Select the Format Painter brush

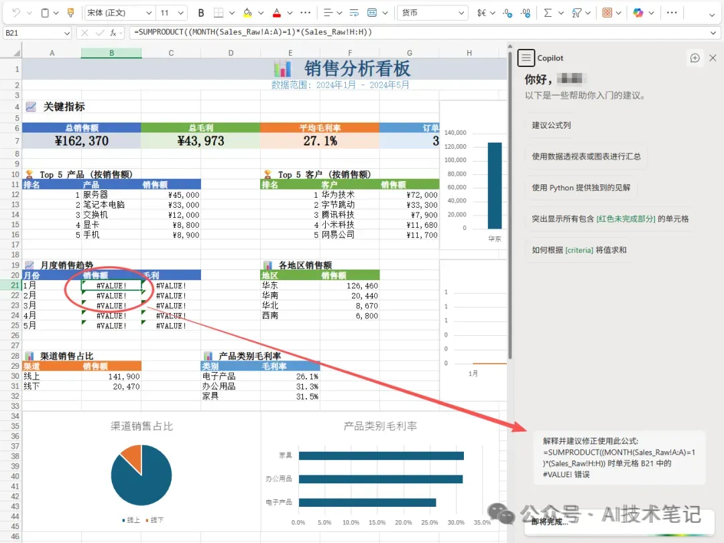70,13
